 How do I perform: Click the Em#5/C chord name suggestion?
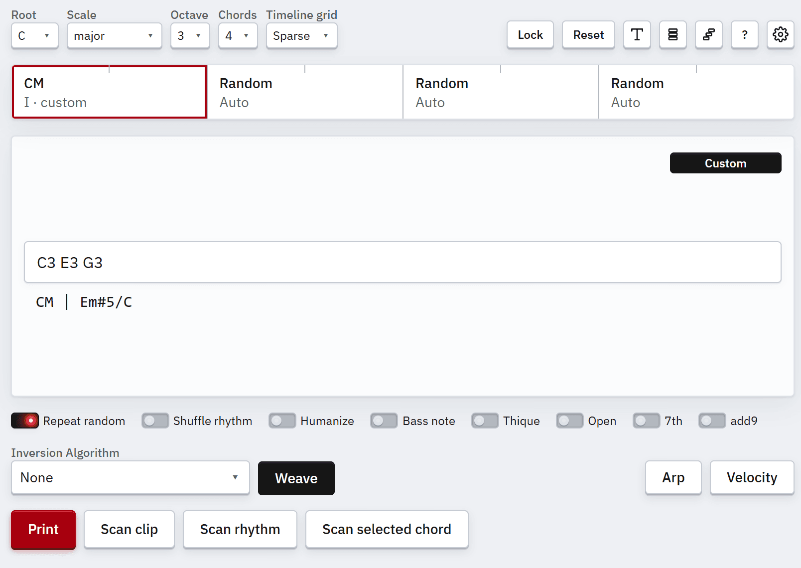click(x=106, y=302)
